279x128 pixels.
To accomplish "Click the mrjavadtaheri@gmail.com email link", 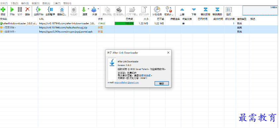I will (127, 82).
